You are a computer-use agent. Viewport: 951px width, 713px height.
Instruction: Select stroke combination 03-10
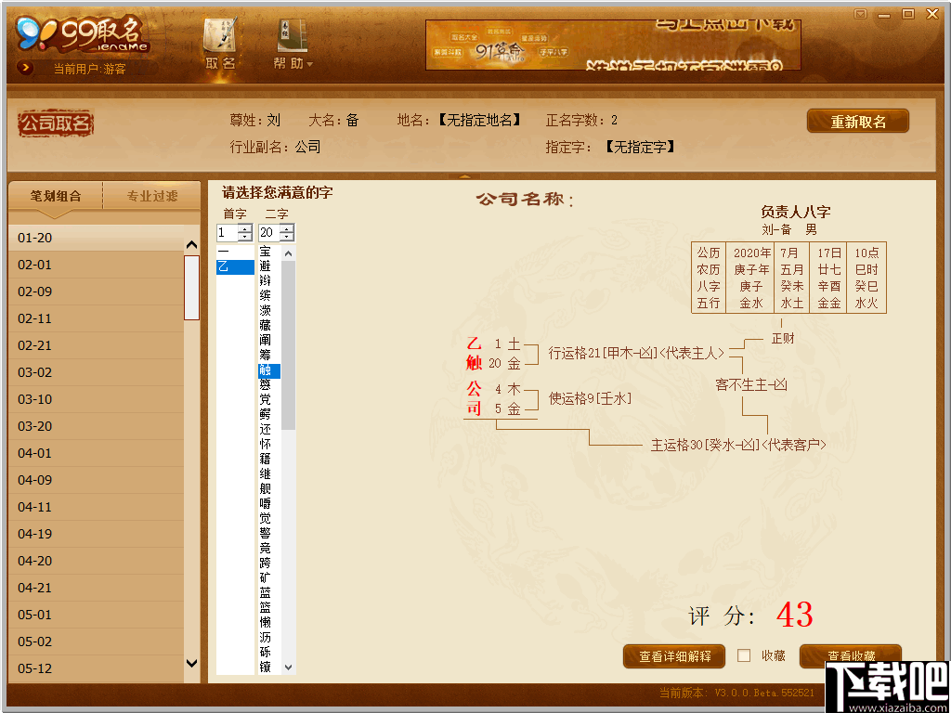coord(96,399)
